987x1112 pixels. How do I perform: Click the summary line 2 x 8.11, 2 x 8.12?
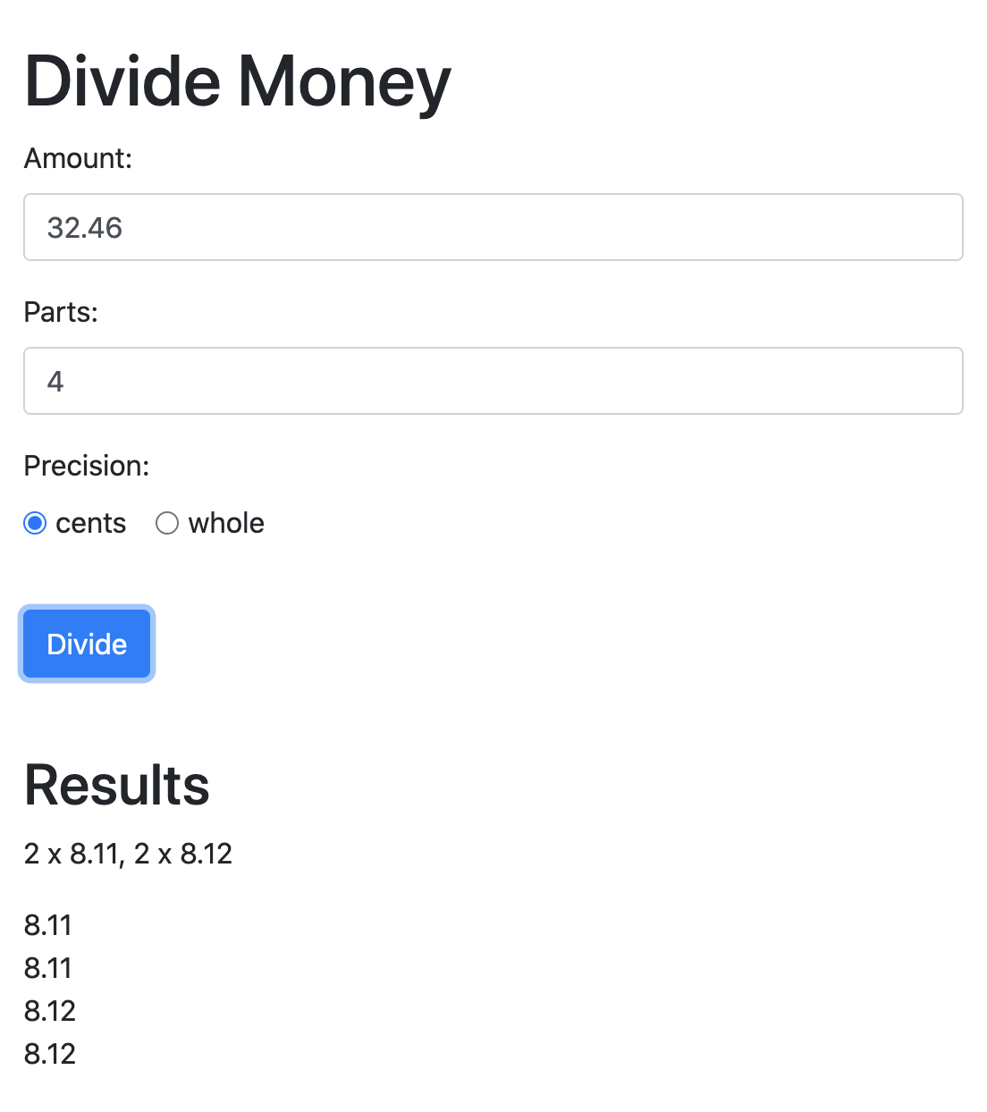[127, 854]
